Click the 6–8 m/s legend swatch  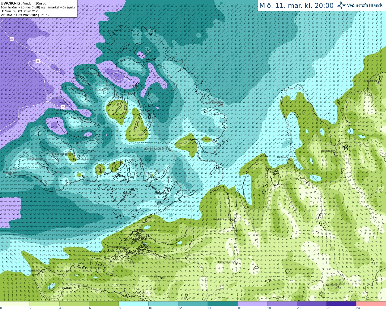point(104,304)
